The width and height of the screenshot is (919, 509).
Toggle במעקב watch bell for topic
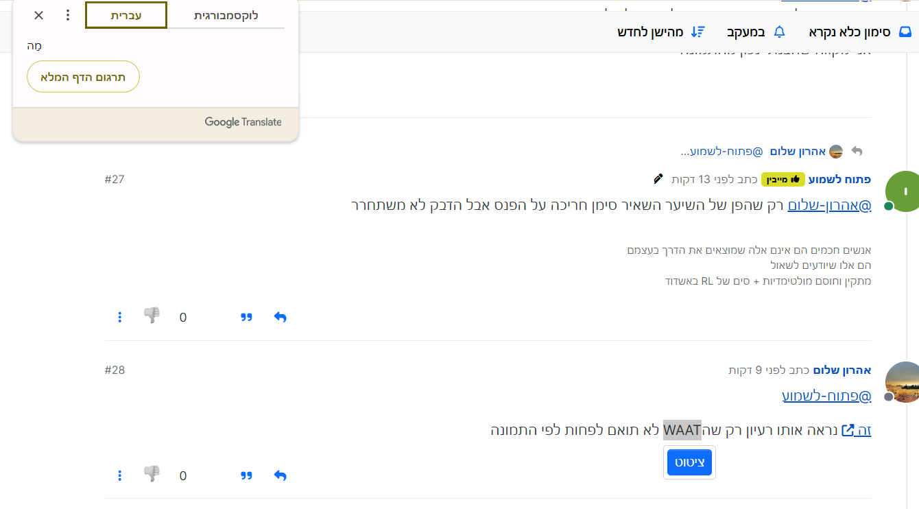click(756, 32)
